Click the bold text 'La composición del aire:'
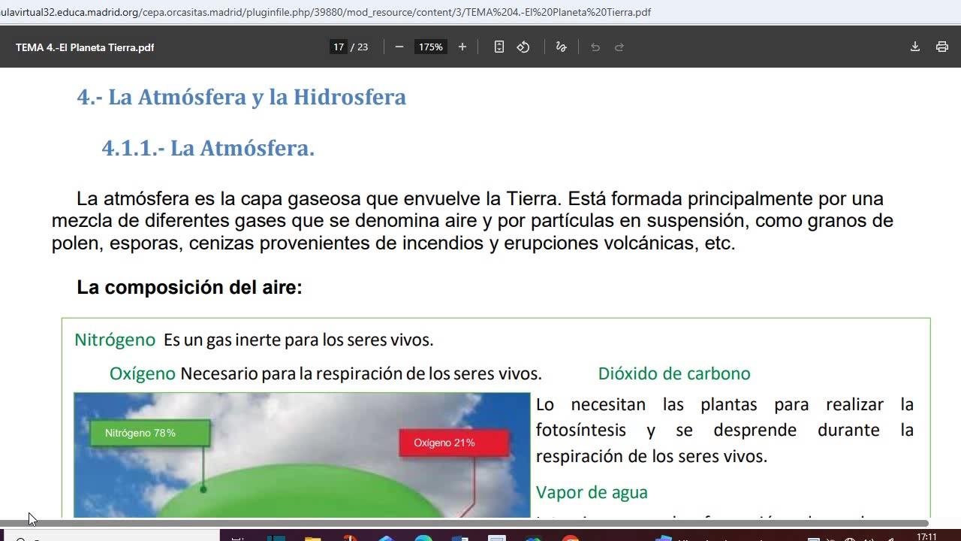The image size is (961, 541). (x=189, y=287)
